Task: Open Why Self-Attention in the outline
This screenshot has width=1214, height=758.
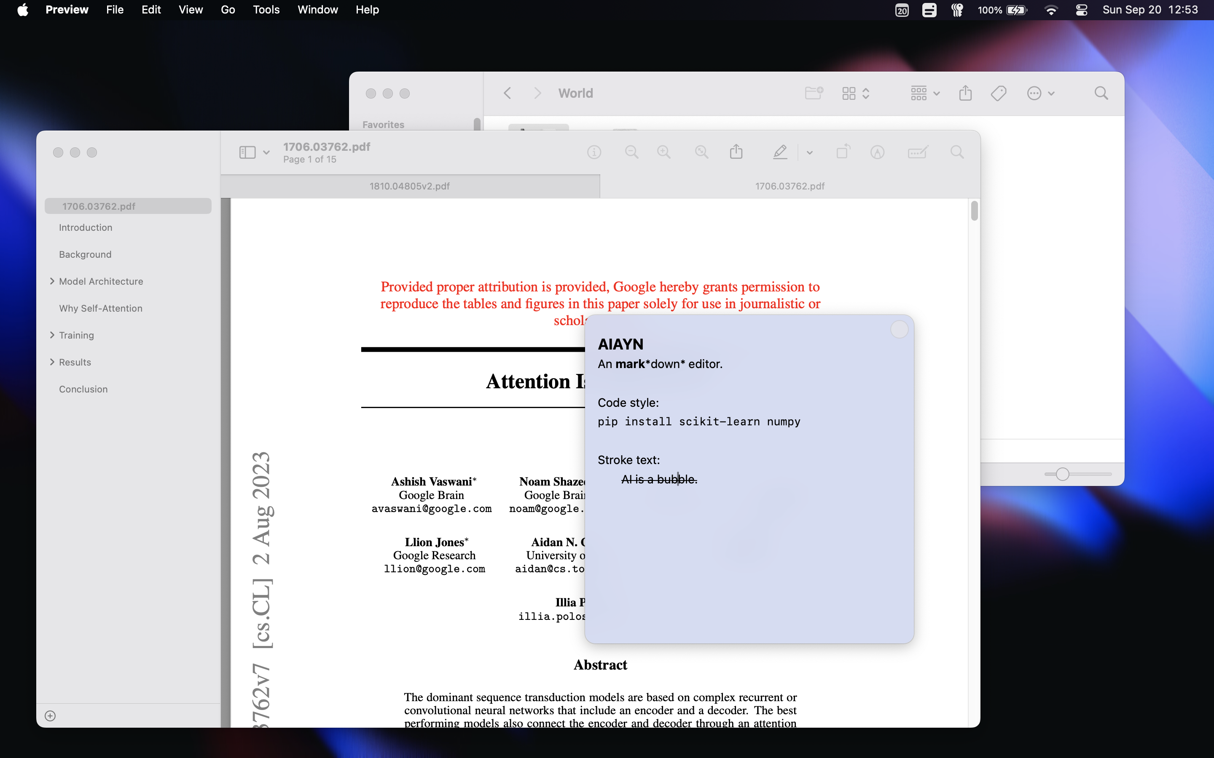Action: (x=101, y=308)
